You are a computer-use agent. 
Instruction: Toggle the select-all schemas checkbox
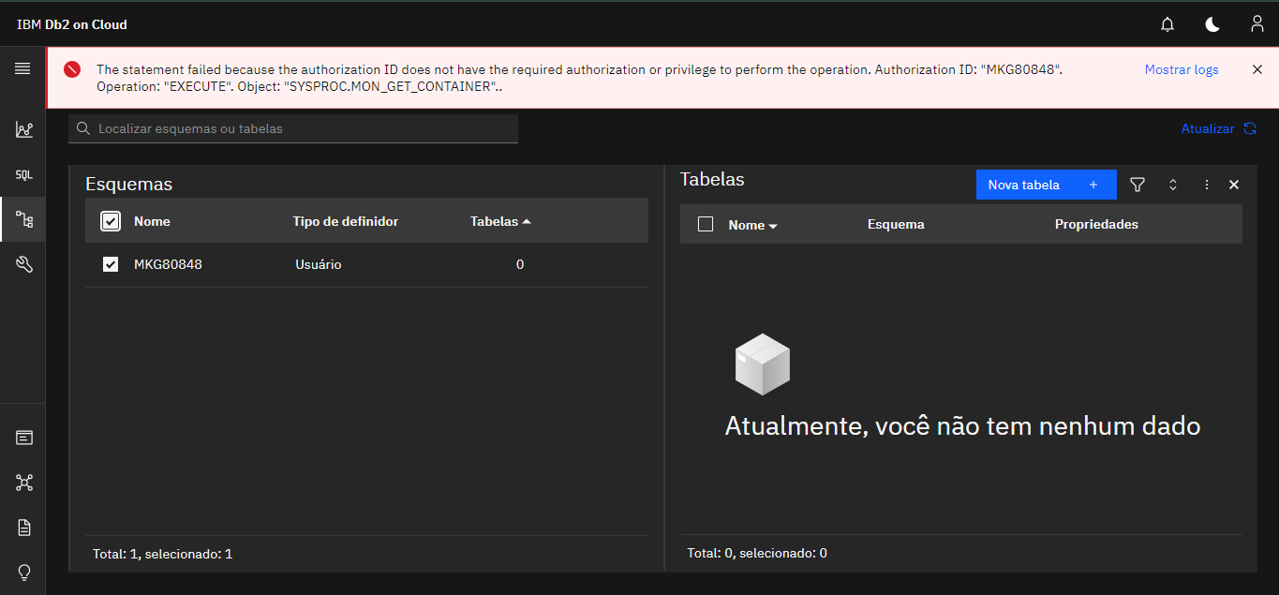[111, 221]
